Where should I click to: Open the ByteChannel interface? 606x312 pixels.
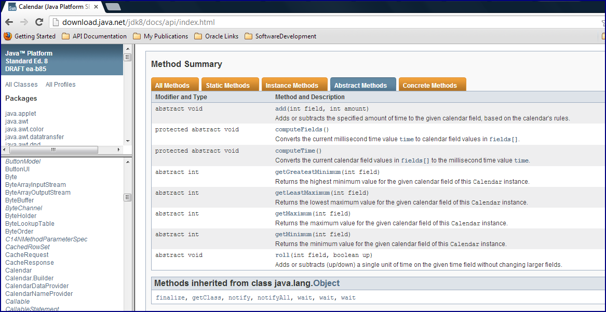[x=23, y=208]
